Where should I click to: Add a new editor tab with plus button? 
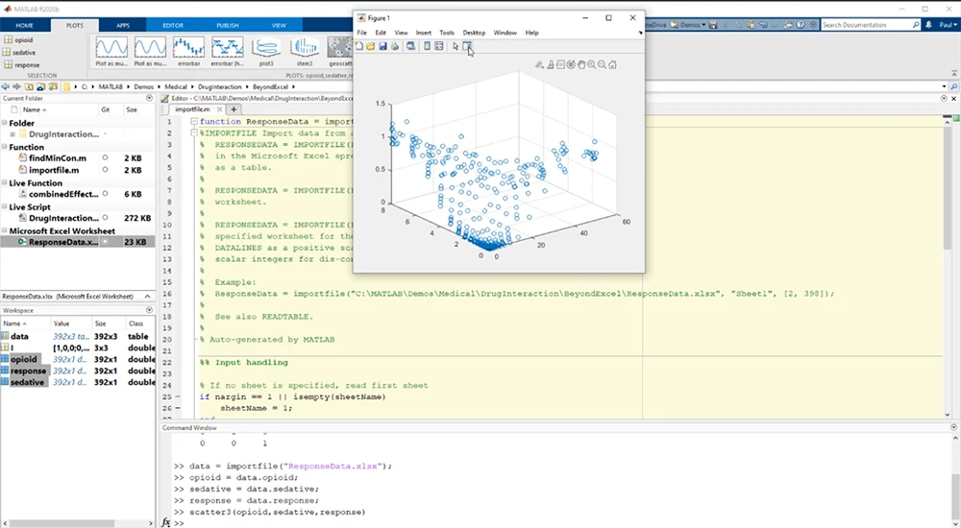[234, 109]
